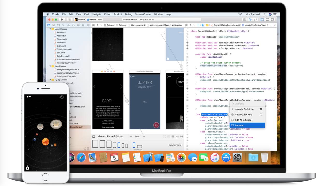Open the Debug navigator icon

(78, 25)
